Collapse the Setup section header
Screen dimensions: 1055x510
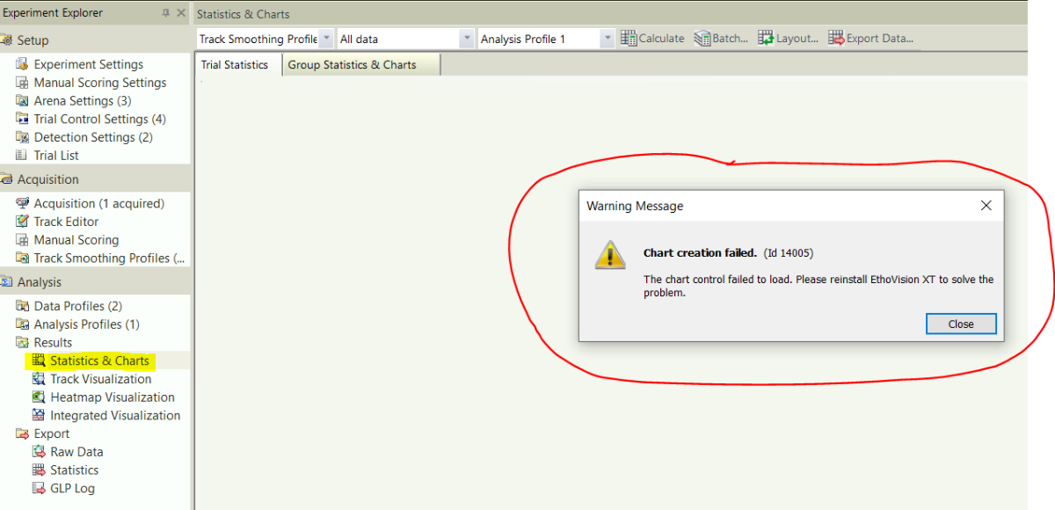(95, 40)
